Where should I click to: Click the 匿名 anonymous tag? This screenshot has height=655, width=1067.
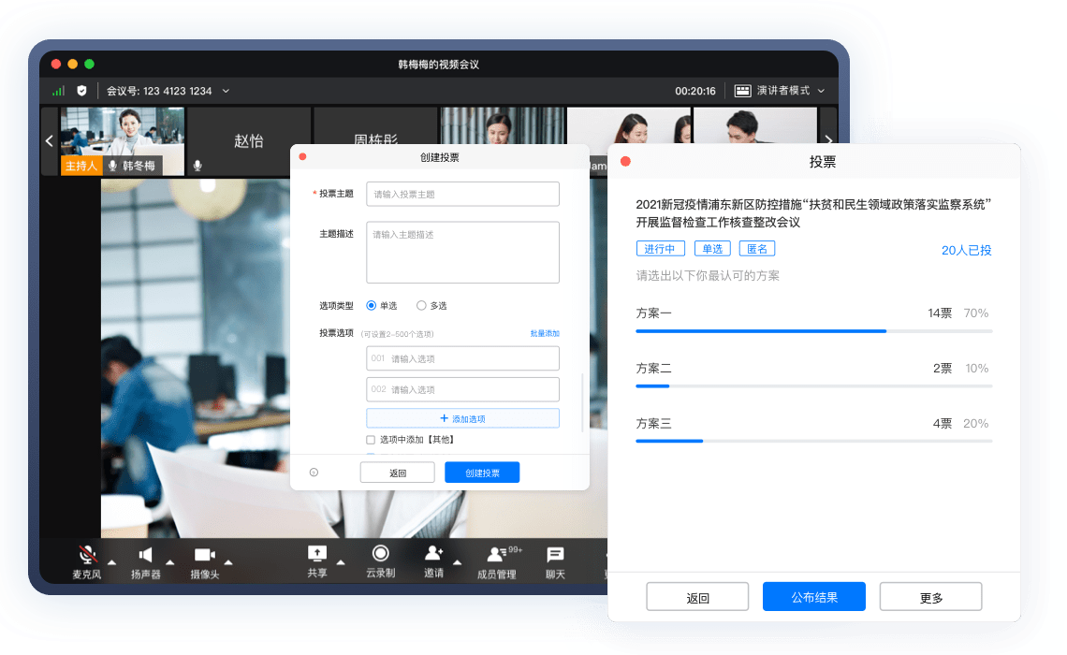click(757, 248)
